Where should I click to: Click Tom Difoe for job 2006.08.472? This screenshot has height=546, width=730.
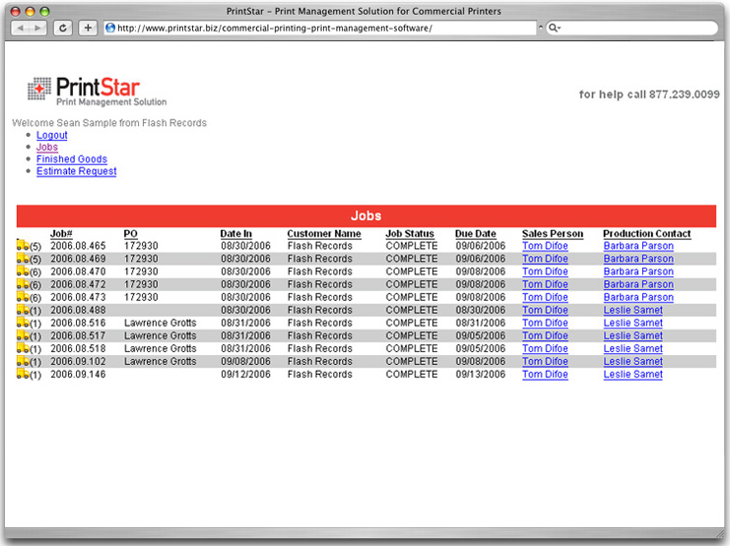[545, 284]
